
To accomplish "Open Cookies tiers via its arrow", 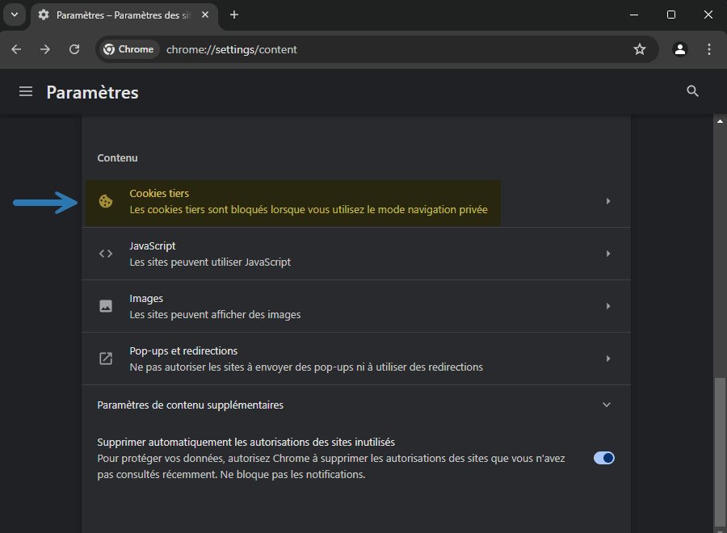I will [607, 201].
